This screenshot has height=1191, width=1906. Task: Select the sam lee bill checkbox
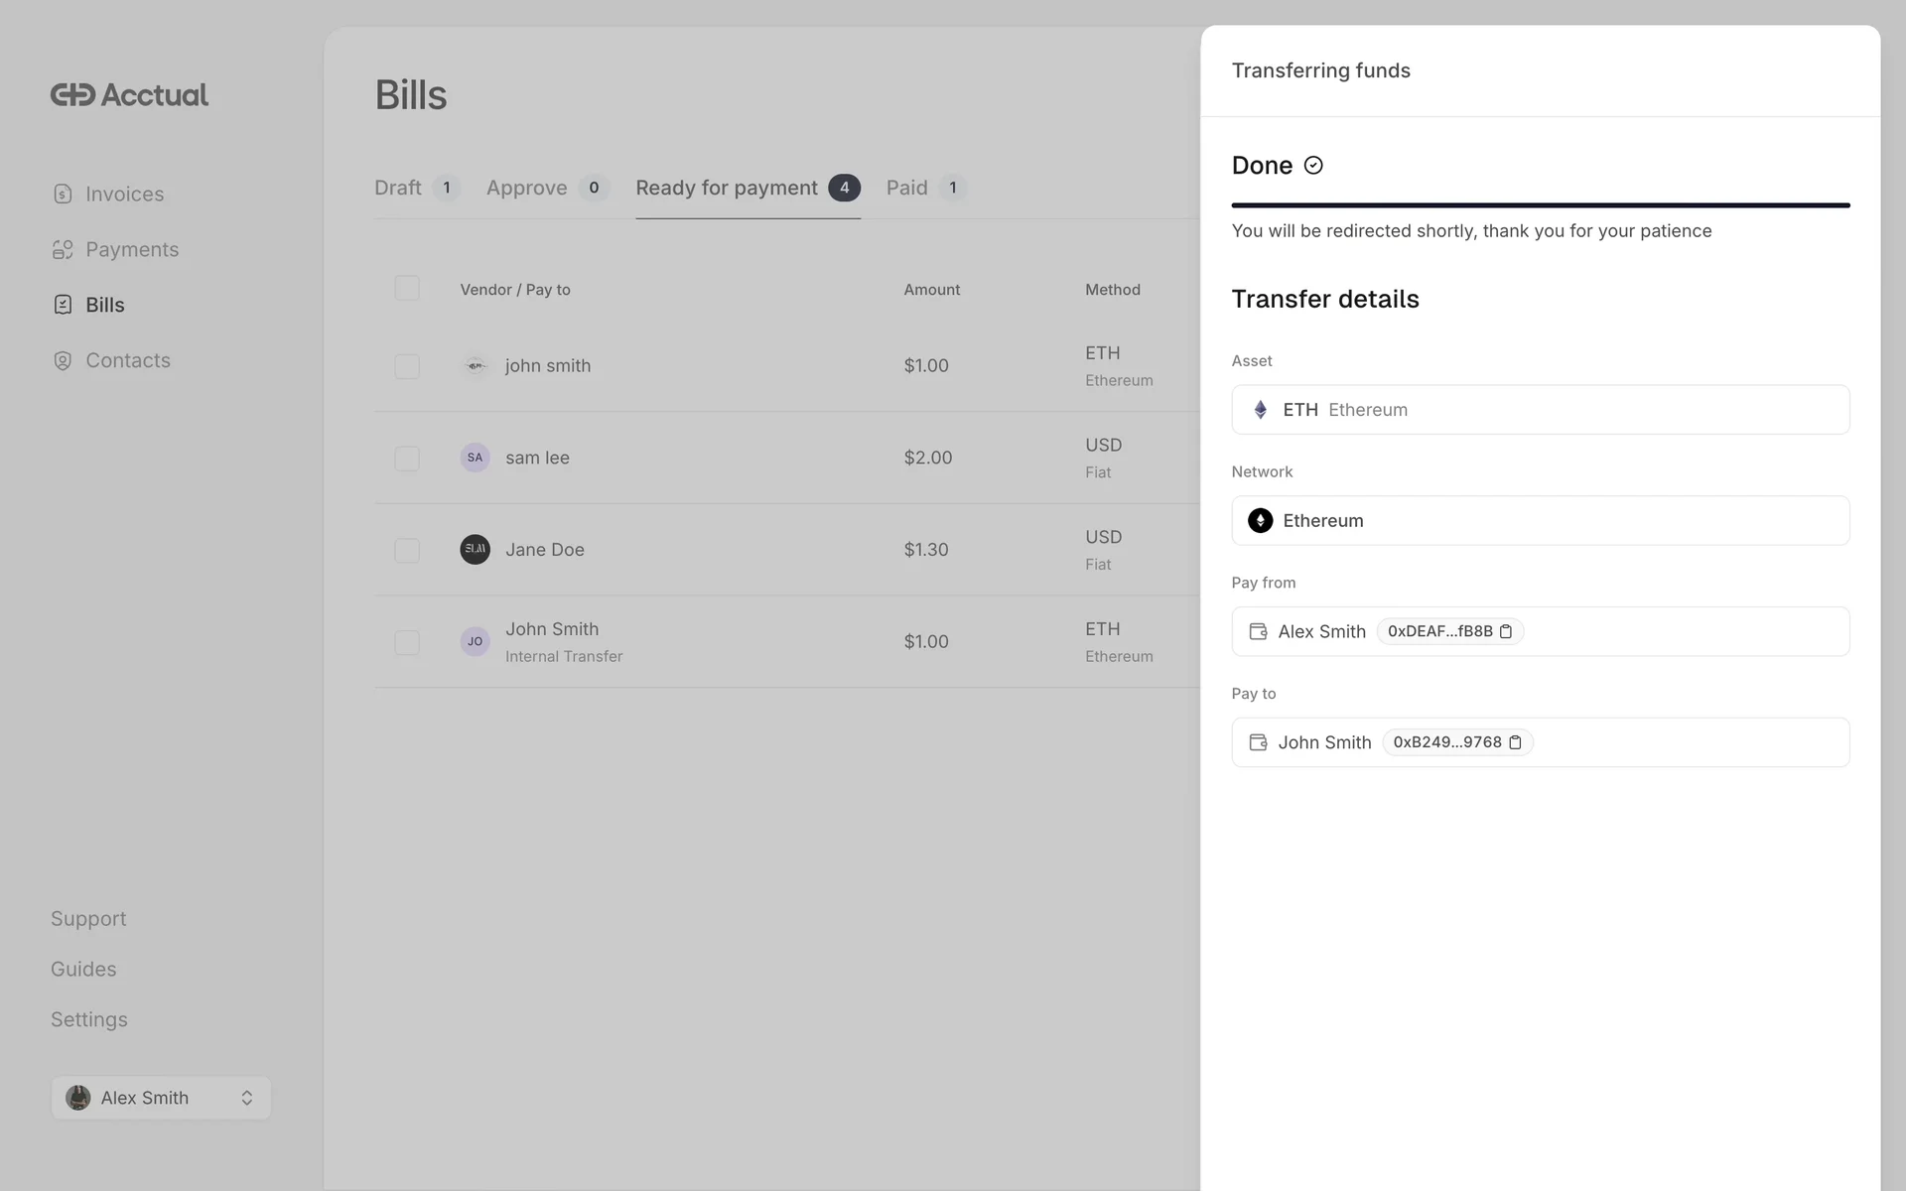click(x=407, y=458)
